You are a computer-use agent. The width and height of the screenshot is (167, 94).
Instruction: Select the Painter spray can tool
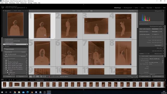click(49, 77)
